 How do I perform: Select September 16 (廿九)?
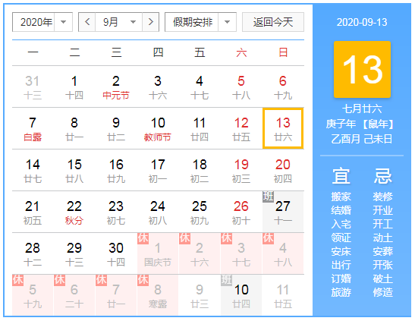(x=116, y=171)
